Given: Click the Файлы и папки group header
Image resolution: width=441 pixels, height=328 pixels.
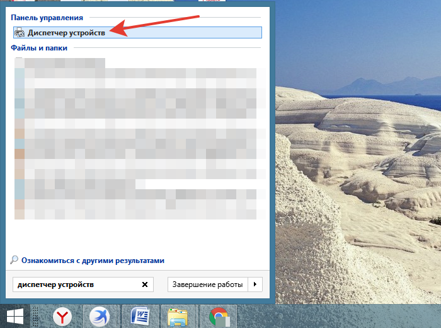Looking at the screenshot, I should click(x=38, y=47).
